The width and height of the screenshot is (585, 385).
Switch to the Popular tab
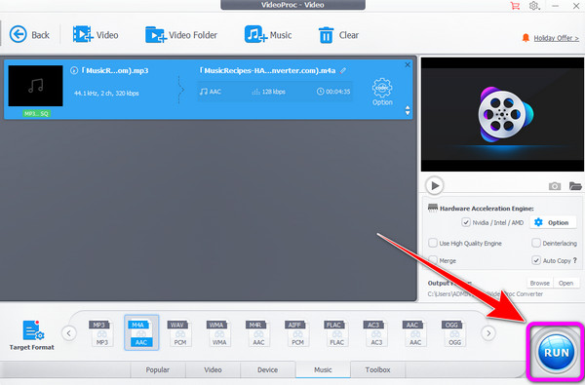pos(157,369)
